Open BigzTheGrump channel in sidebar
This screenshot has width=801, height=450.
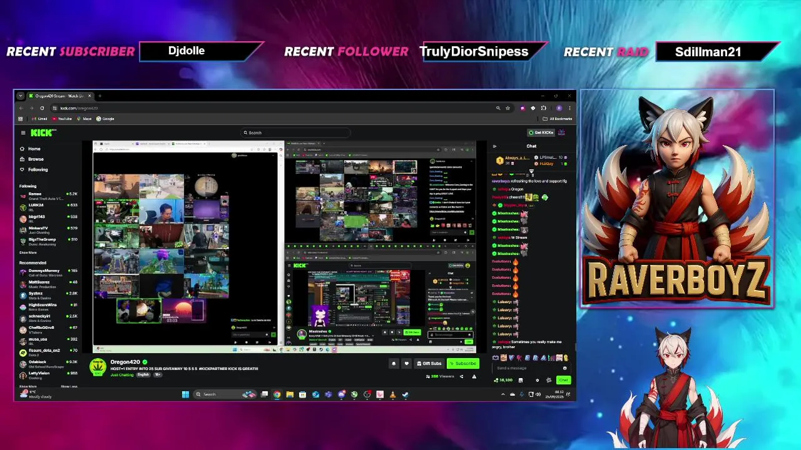coord(49,241)
